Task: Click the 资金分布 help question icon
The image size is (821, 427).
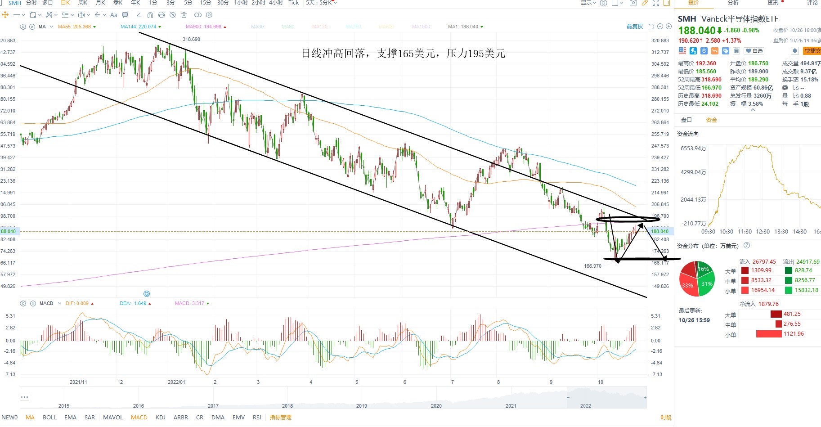Action: pyautogui.click(x=747, y=245)
